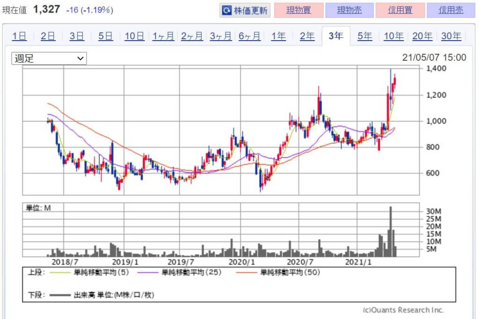Switch chart range to 2日

48,36
